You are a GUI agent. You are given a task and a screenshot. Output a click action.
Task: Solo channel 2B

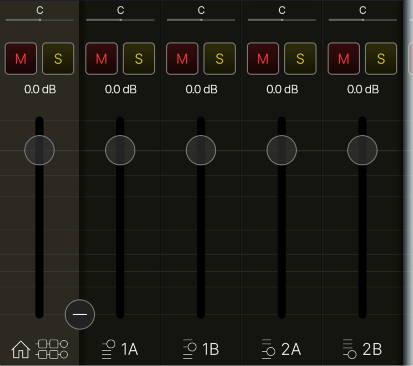coord(381,59)
